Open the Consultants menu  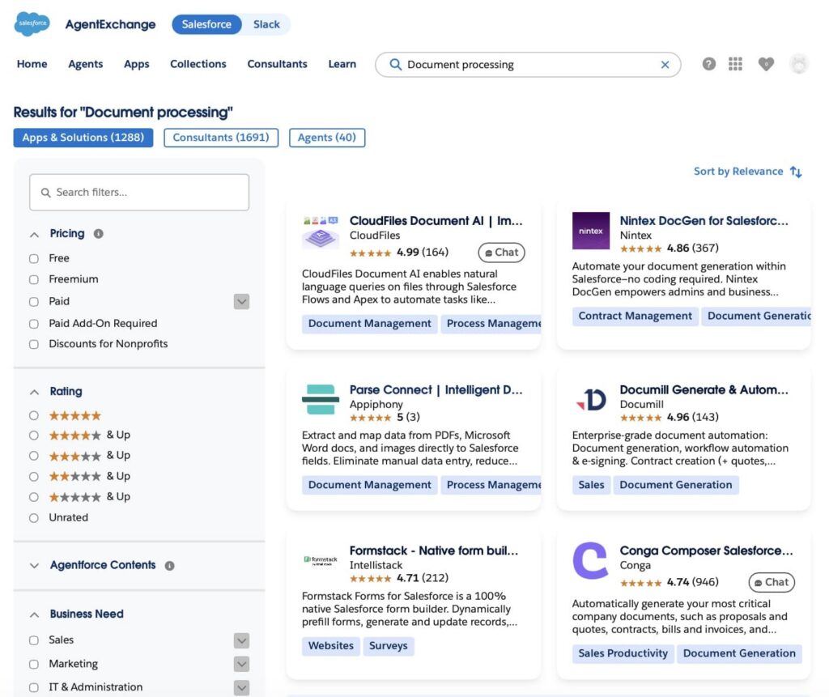click(277, 64)
